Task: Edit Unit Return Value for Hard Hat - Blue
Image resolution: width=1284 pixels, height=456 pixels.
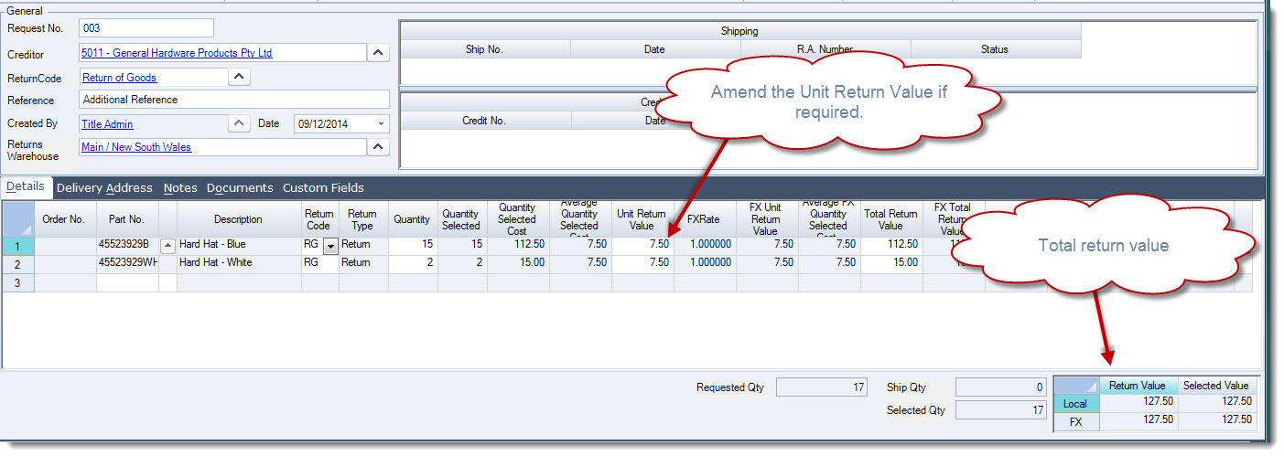Action: click(642, 246)
